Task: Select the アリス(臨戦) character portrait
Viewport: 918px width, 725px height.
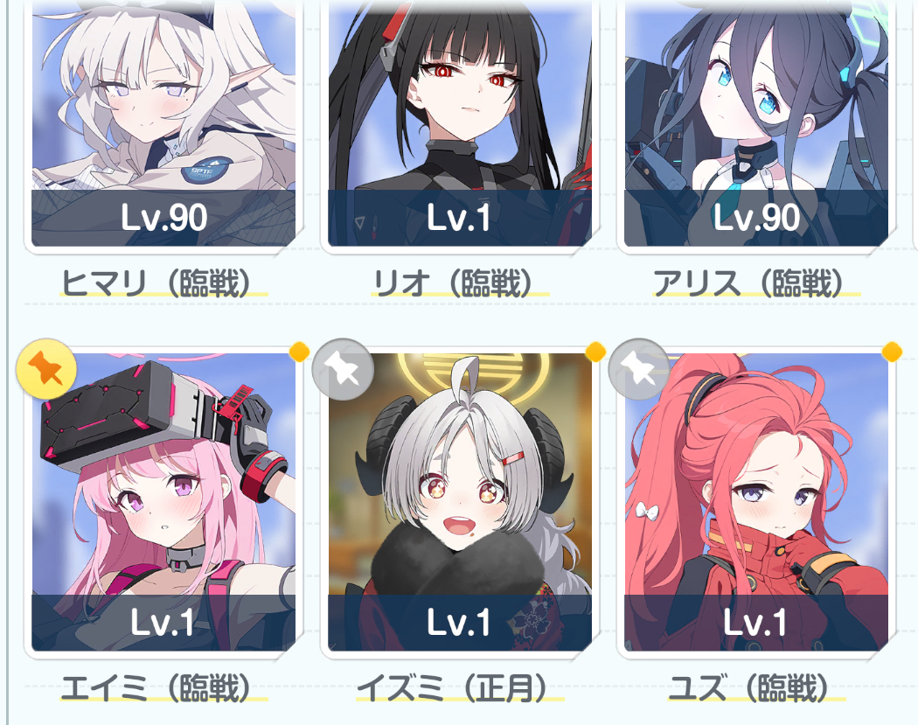Action: click(756, 123)
